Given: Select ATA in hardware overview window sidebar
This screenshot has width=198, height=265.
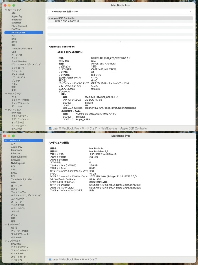Looking at the screenshot, I should [x=13, y=144].
